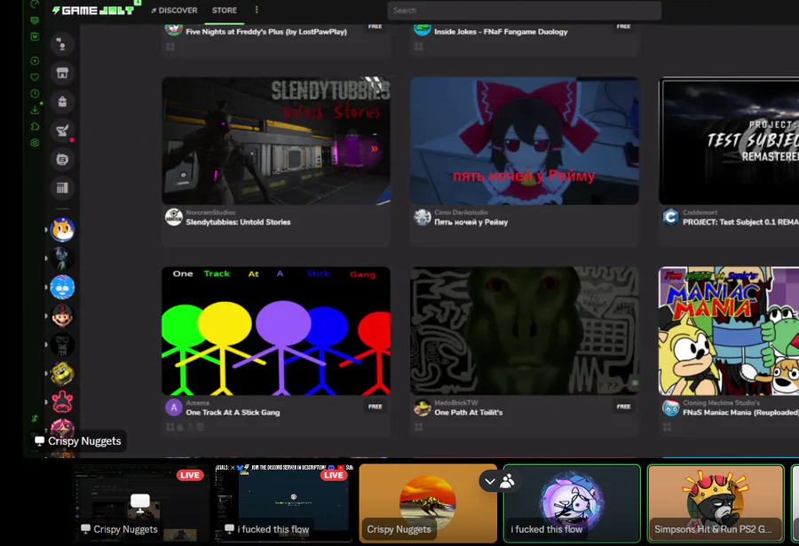Viewport: 799px width, 546px height.
Task: Open the three-dot more menu in top bar
Action: point(257,10)
